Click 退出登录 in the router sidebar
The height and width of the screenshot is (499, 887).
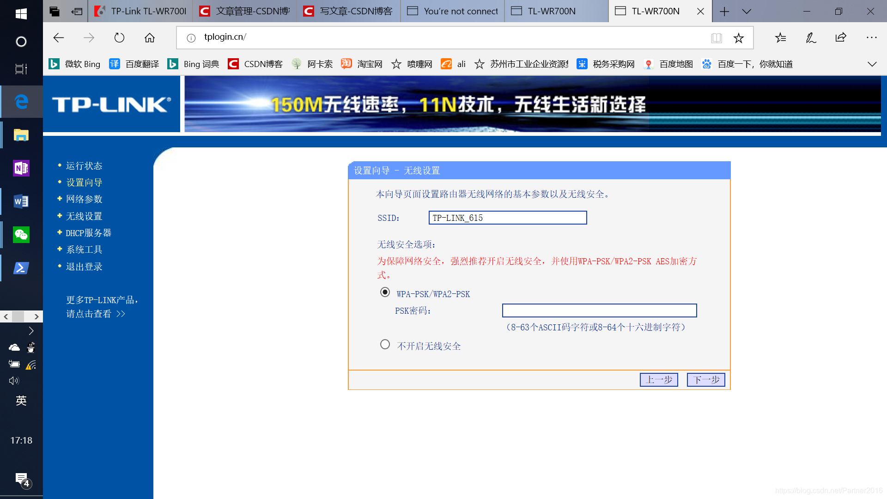pos(84,267)
